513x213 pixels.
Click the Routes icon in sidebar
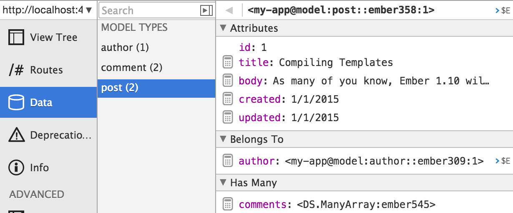pos(17,70)
